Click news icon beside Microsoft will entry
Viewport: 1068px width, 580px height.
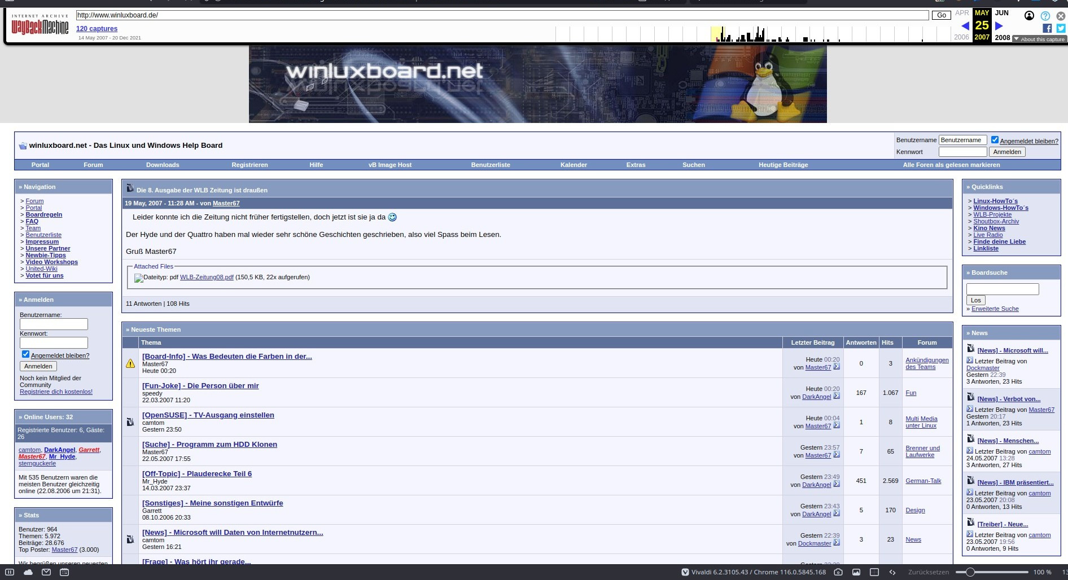(971, 349)
